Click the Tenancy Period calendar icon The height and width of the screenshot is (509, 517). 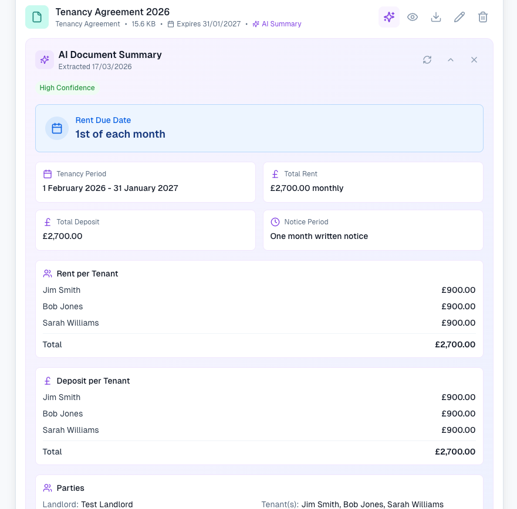(48, 174)
